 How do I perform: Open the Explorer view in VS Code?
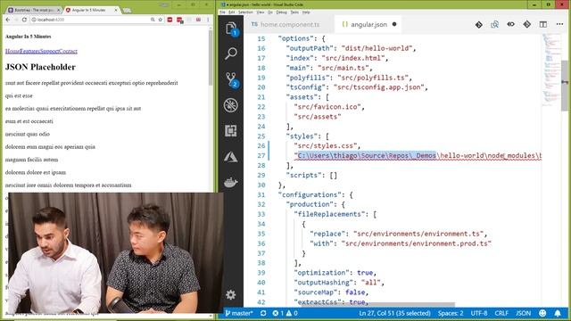pyautogui.click(x=231, y=29)
